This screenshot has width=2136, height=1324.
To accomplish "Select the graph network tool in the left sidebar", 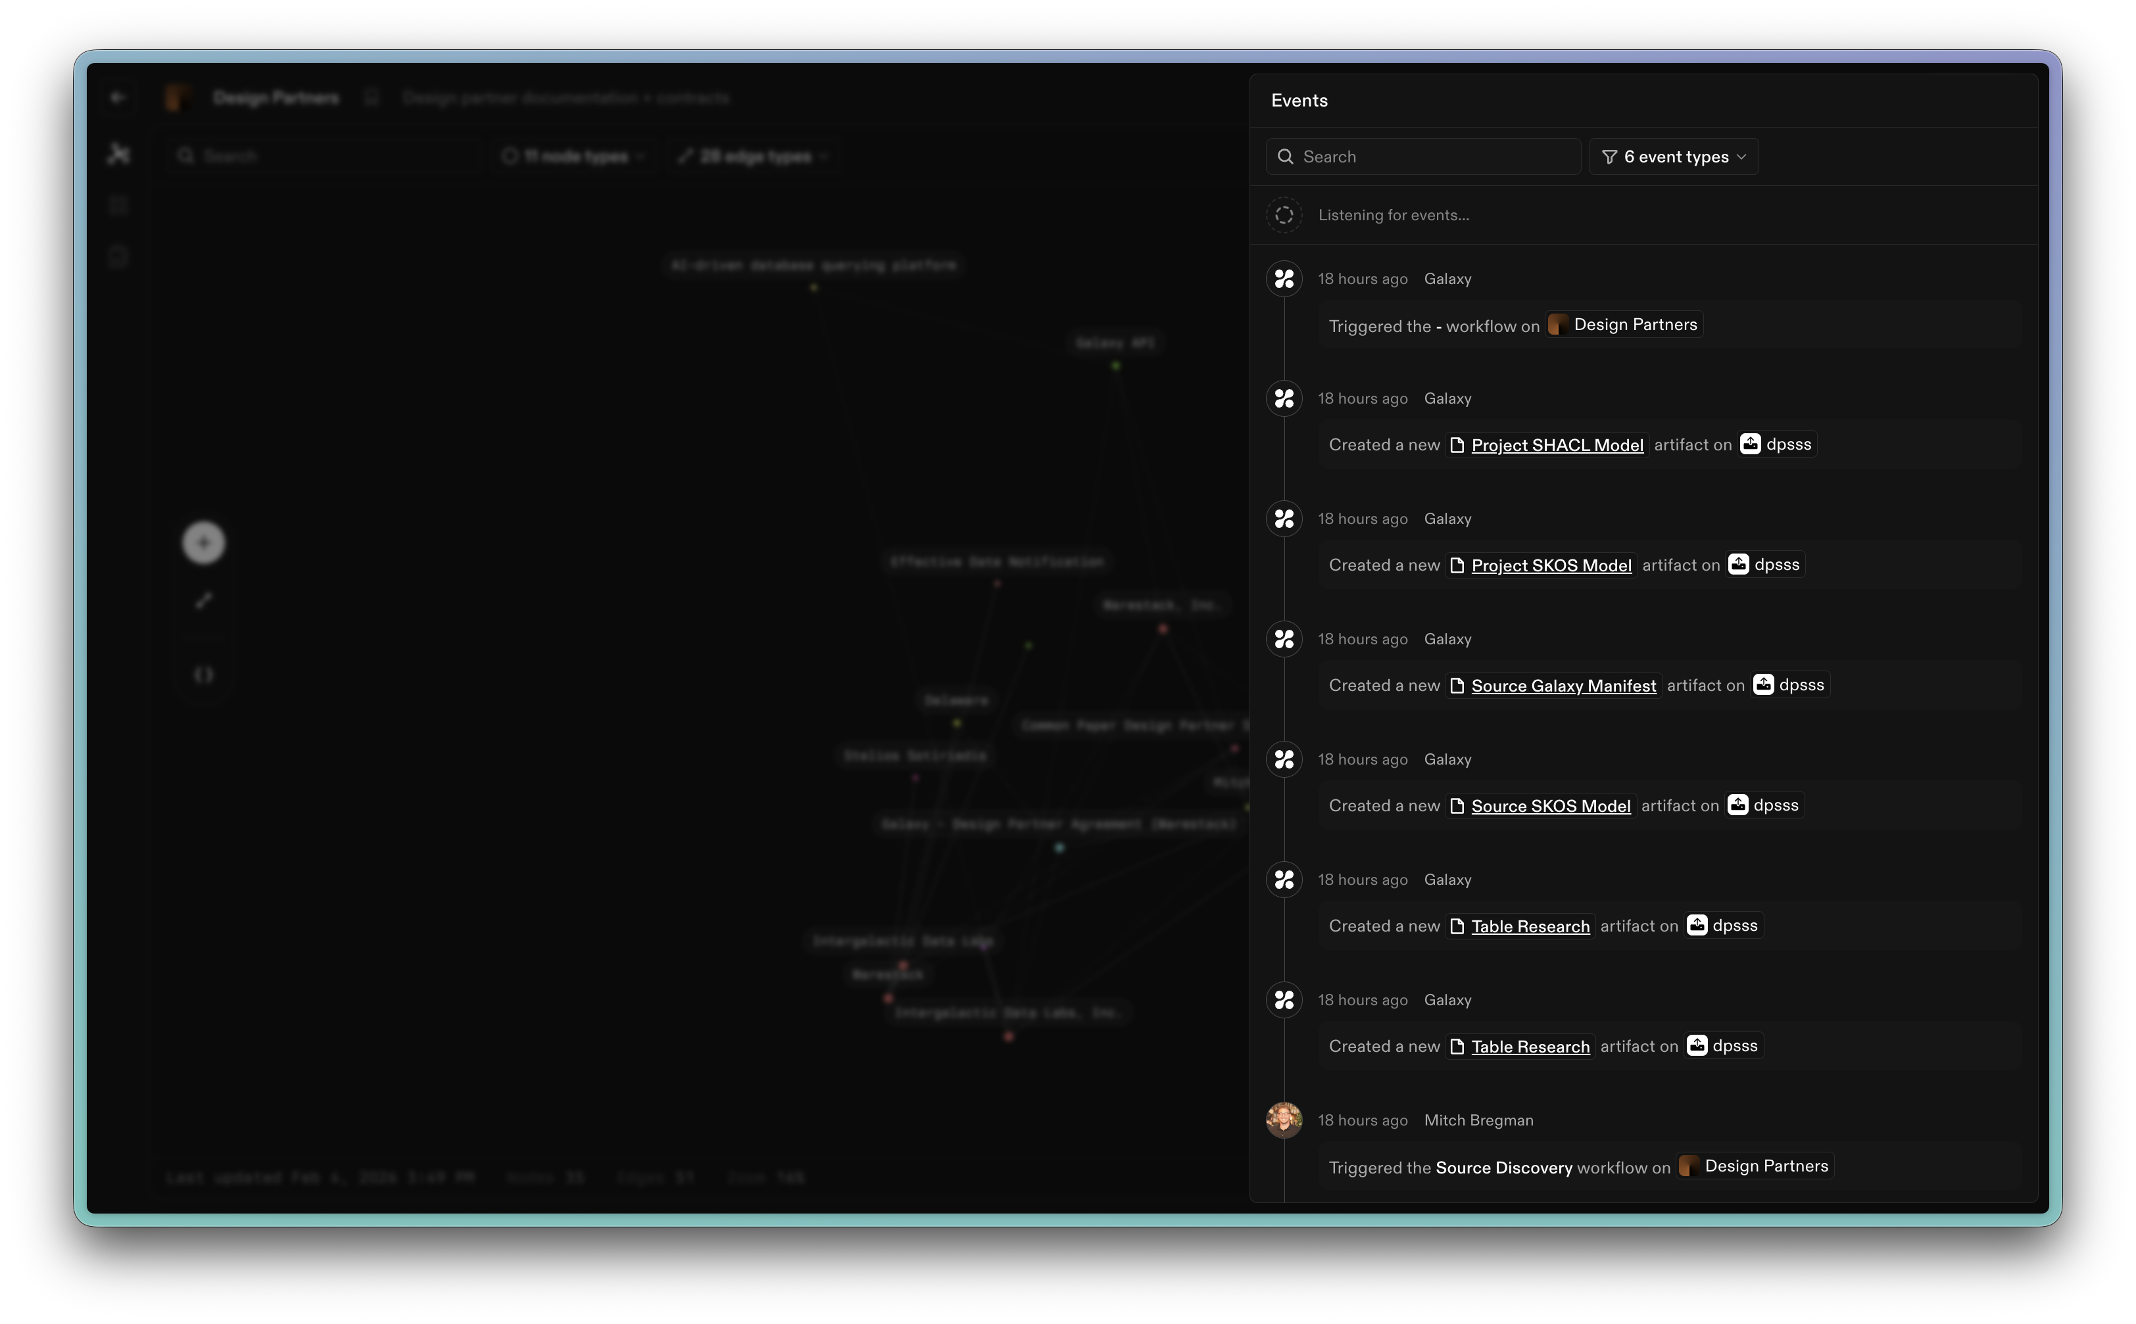I will pyautogui.click(x=119, y=153).
